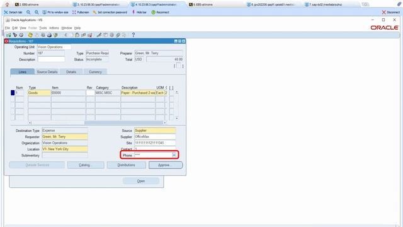This screenshot has width=403, height=227.
Task: Click the Paste clipboard toolbar icon
Action: point(77,35)
